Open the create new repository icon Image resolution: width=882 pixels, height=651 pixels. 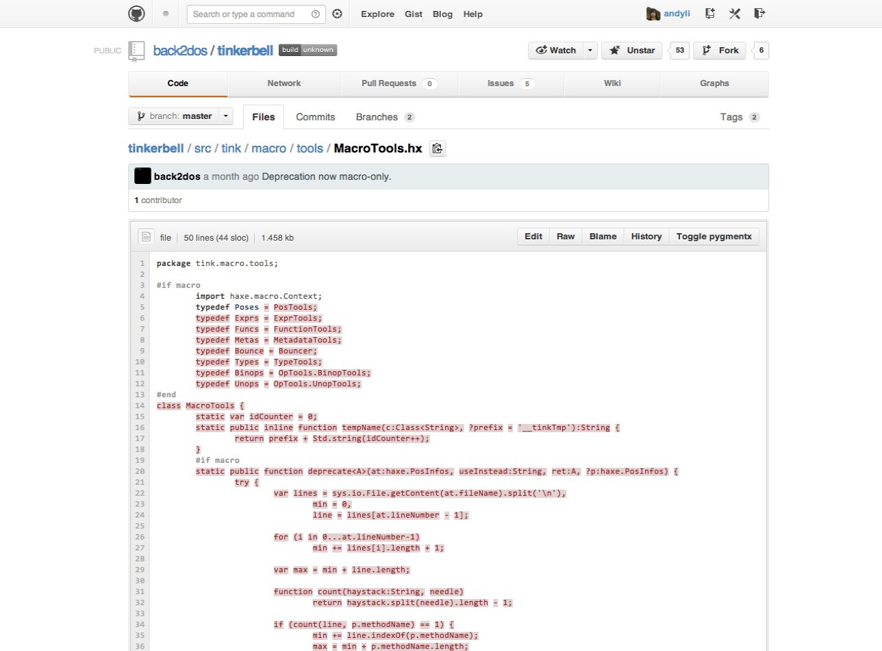(x=710, y=14)
